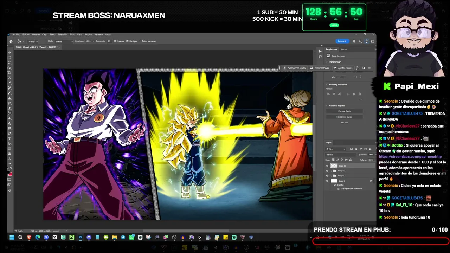450x253 pixels.
Task: Open WhatsApp from taskbar
Action: (131, 238)
